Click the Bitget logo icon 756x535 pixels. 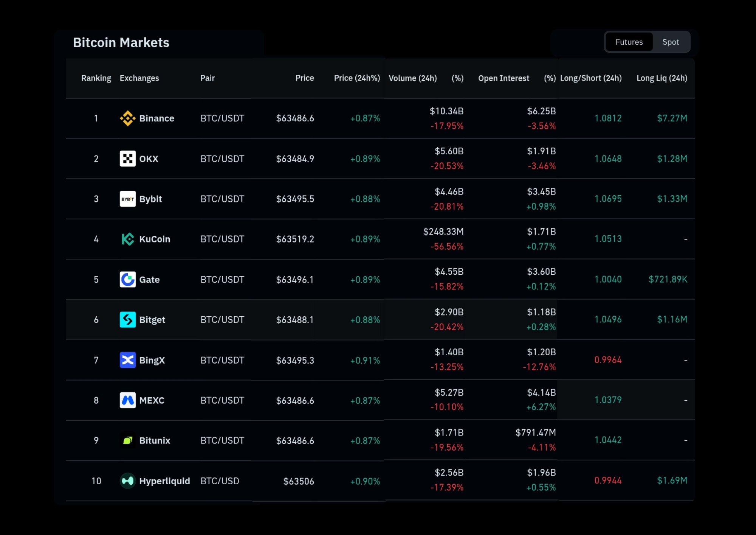128,320
